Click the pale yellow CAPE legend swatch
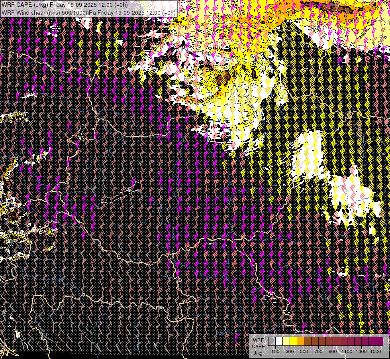The image size is (390, 359). pos(286,341)
